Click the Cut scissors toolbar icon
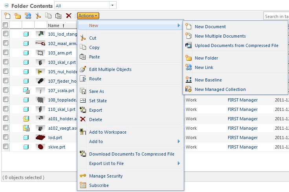The width and height of the screenshot is (289, 192). tap(38, 16)
